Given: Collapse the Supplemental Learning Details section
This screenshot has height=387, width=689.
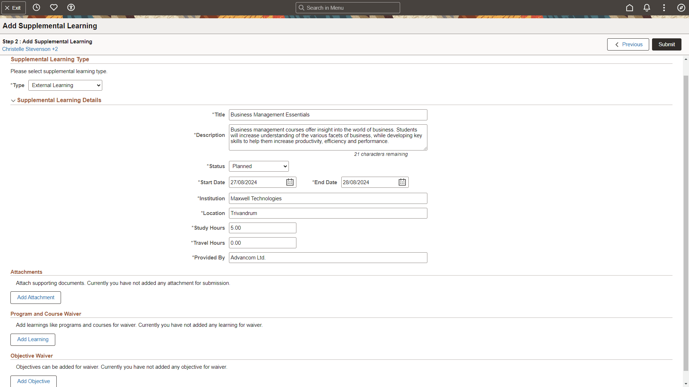Looking at the screenshot, I should tap(13, 100).
